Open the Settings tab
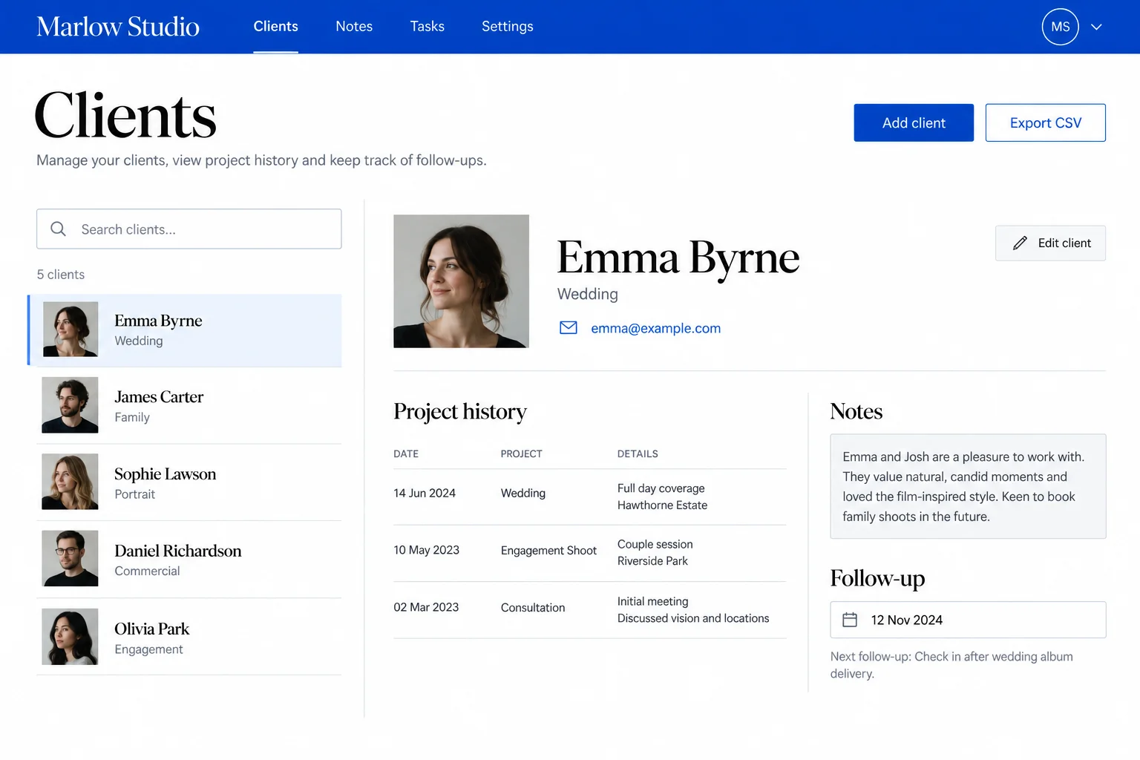1140x760 pixels. pos(508,27)
